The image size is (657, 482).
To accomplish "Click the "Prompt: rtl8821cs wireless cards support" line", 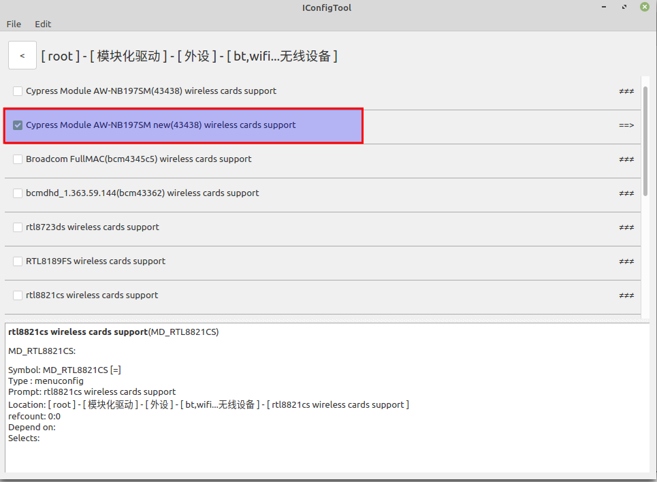I will click(x=92, y=392).
